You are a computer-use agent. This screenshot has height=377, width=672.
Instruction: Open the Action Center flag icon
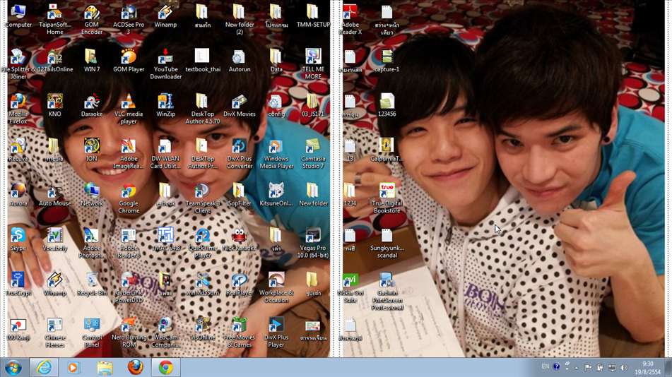pos(588,368)
